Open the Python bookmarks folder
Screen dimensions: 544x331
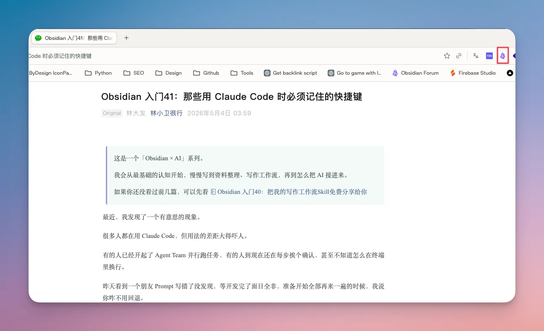point(98,73)
